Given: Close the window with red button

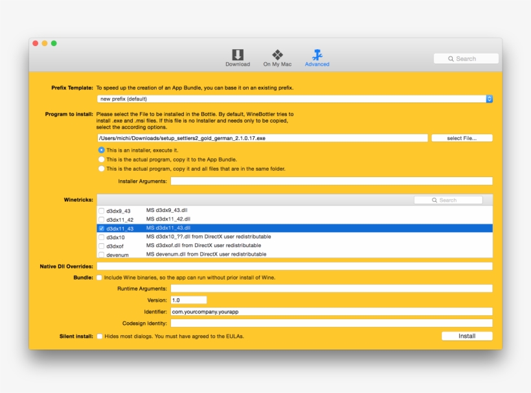Looking at the screenshot, I should click(35, 43).
